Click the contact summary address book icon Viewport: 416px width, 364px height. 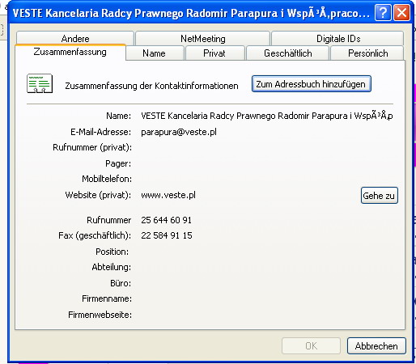[40, 83]
